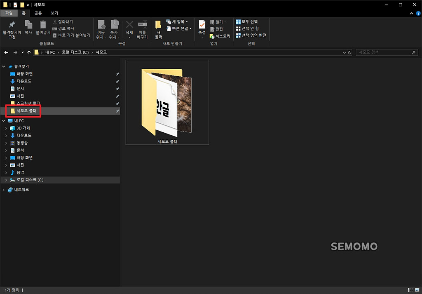Switch to large icons view in status bar

pos(417,290)
